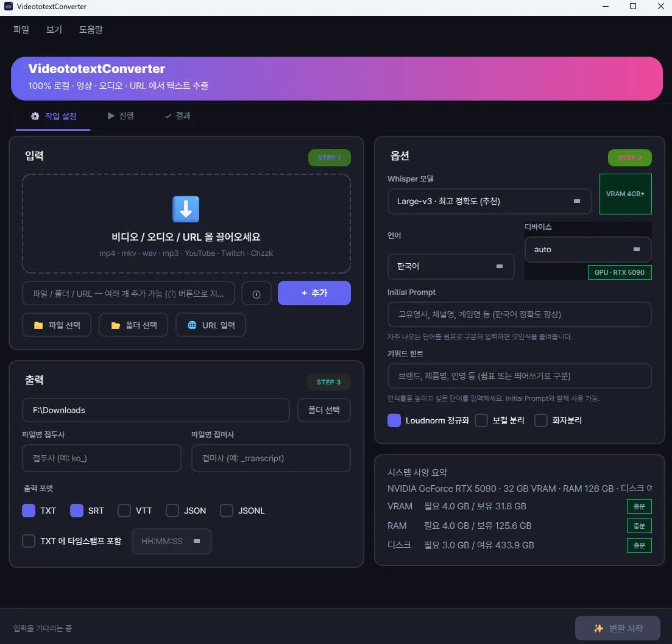Click the GPU · RTX 5090 badge

point(620,272)
